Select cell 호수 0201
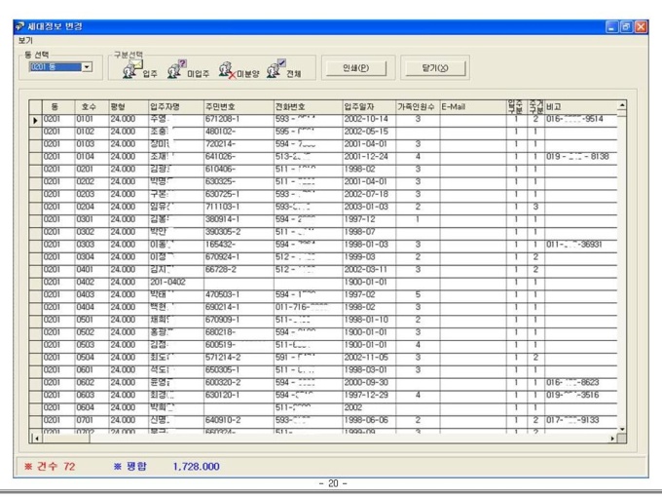Screen dimensions: 662x497 [92, 170]
